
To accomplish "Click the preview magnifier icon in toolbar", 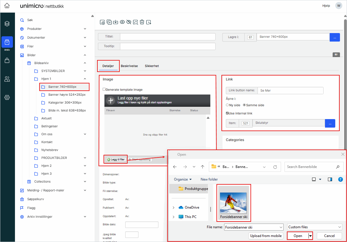I will 135,22.
